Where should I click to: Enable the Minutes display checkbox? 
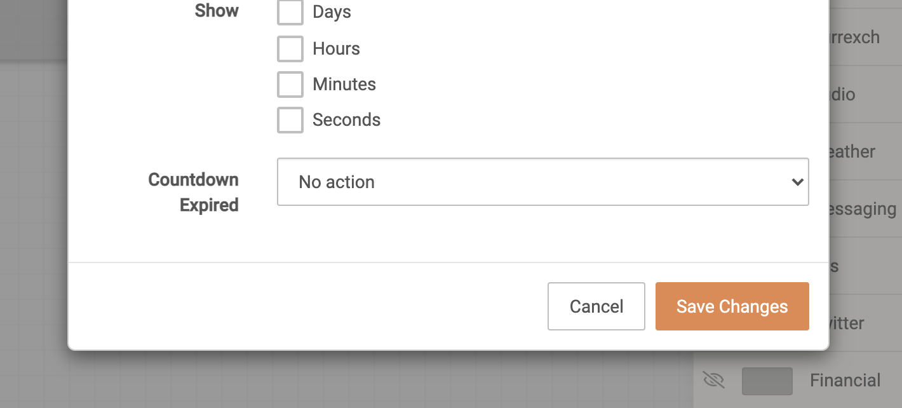[x=290, y=84]
